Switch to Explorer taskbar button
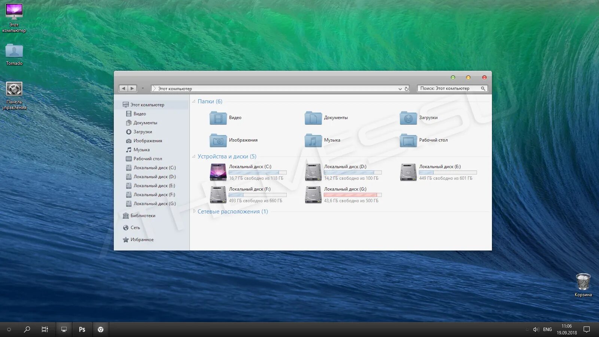Screen dimensions: 599x337 click(64, 330)
